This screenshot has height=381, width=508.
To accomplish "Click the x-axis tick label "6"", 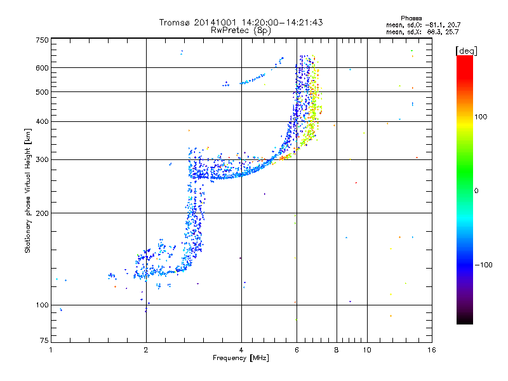I will (x=297, y=351).
